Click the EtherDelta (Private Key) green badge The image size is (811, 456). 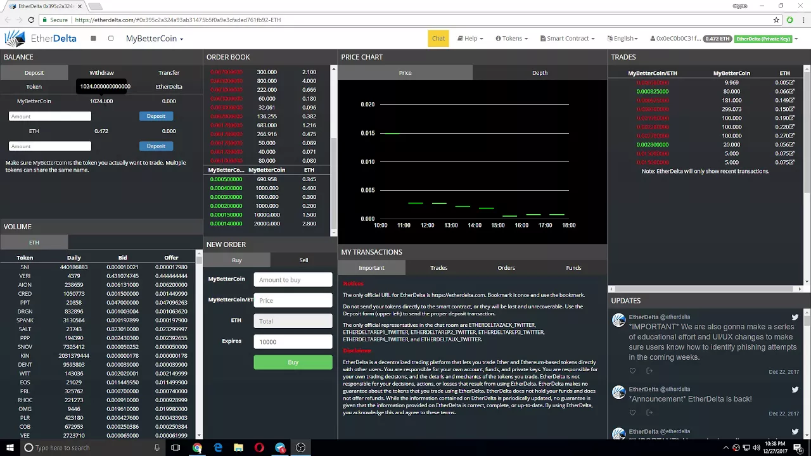(764, 39)
